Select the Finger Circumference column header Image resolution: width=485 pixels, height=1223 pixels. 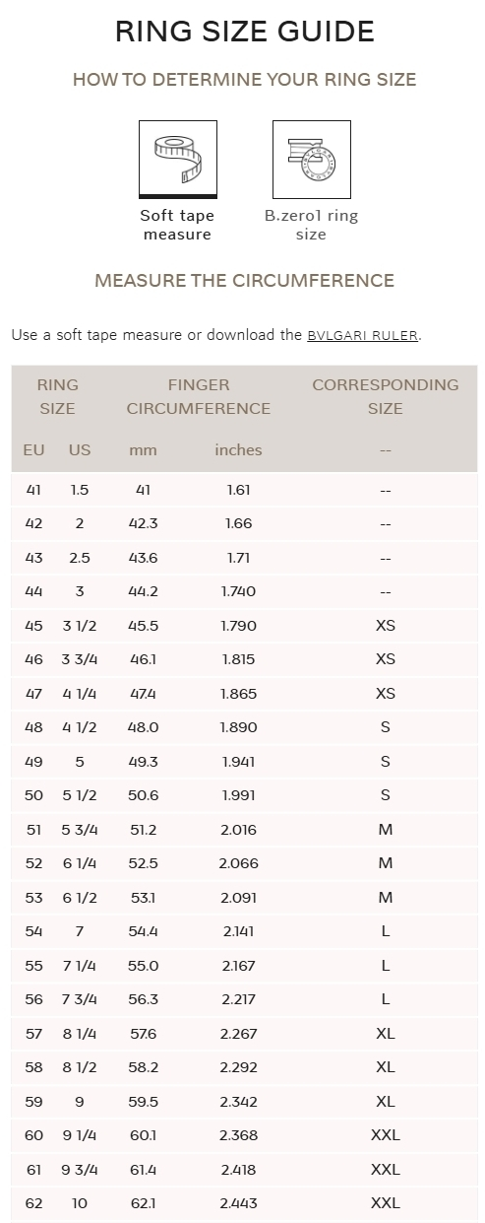tap(199, 396)
